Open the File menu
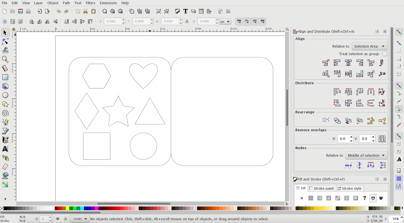404x223 pixels. [4, 3]
